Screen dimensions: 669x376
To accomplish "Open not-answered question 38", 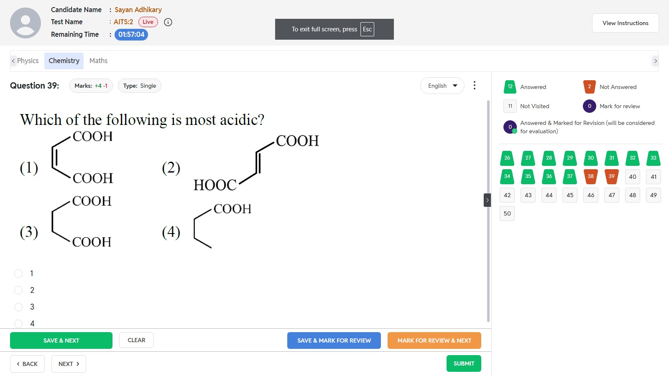I will click(591, 176).
